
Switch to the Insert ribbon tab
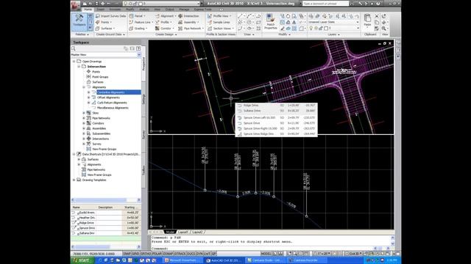(x=100, y=10)
